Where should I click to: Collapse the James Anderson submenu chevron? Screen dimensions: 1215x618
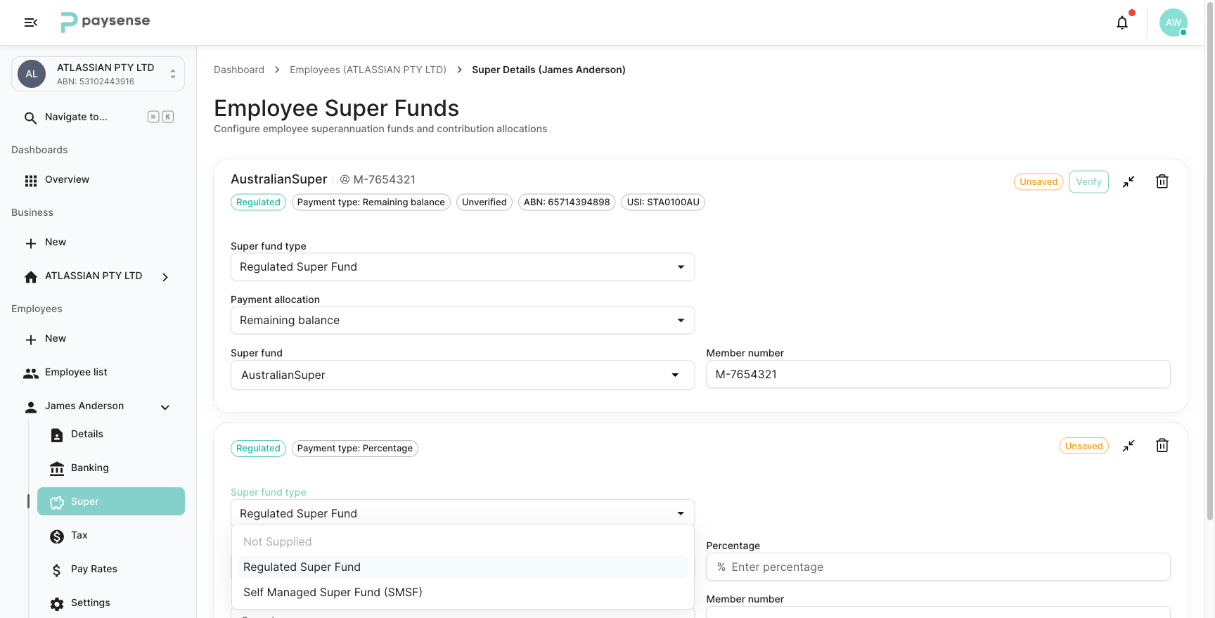coord(165,407)
